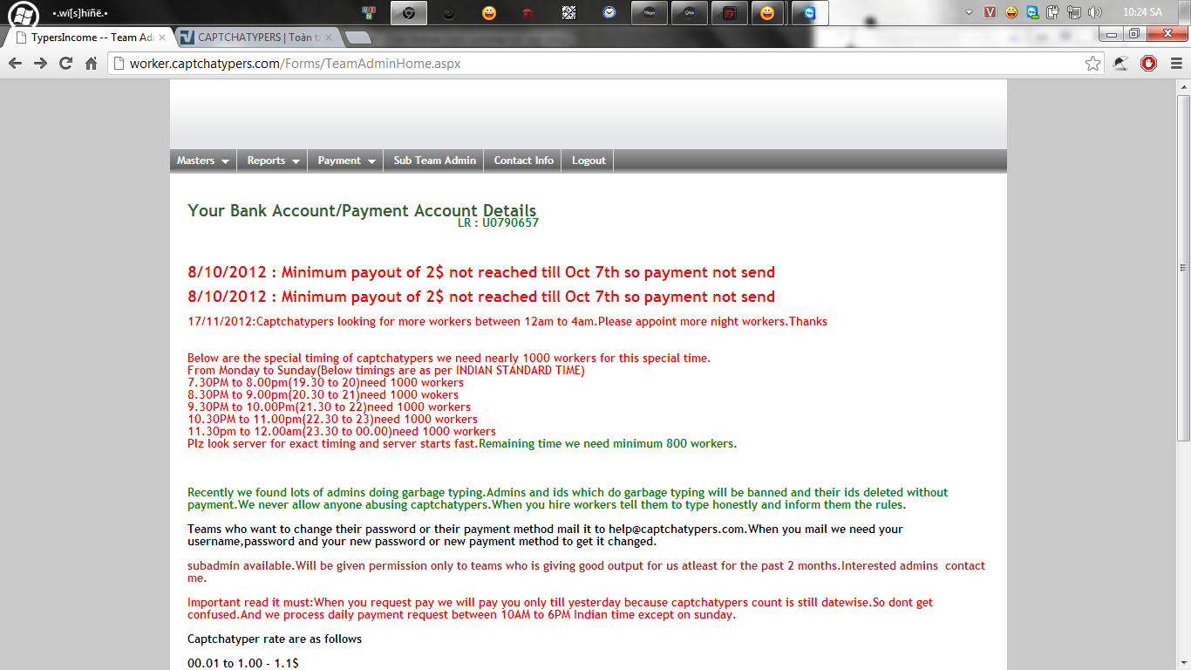
Task: Open the browser home page
Action: tap(91, 63)
